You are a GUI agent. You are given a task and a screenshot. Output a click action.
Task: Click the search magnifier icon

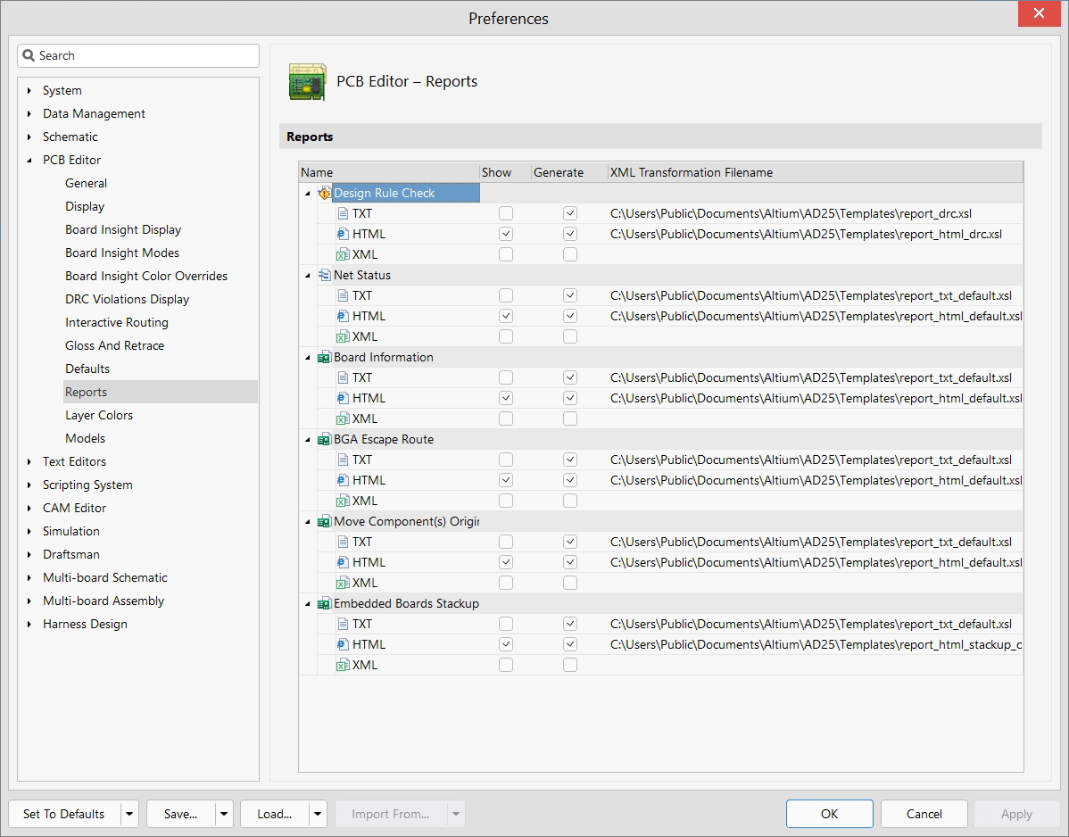tap(29, 55)
